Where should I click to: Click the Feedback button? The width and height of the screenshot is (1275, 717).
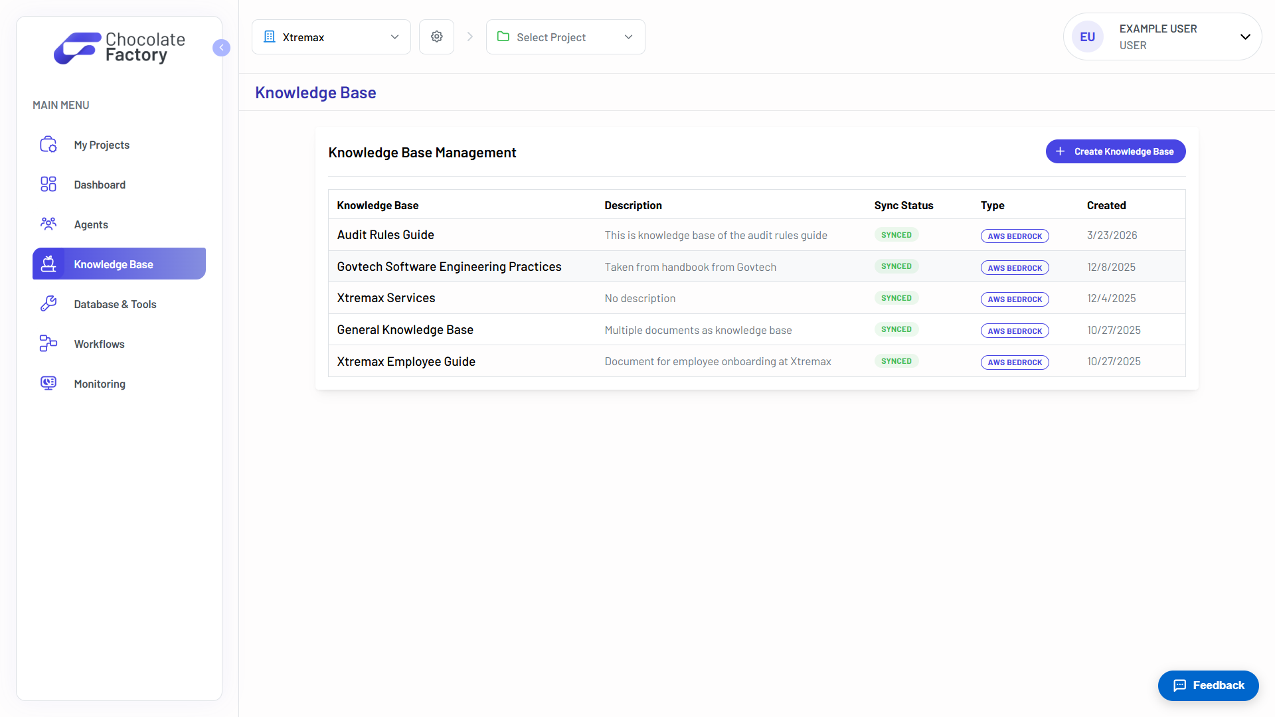coord(1208,686)
